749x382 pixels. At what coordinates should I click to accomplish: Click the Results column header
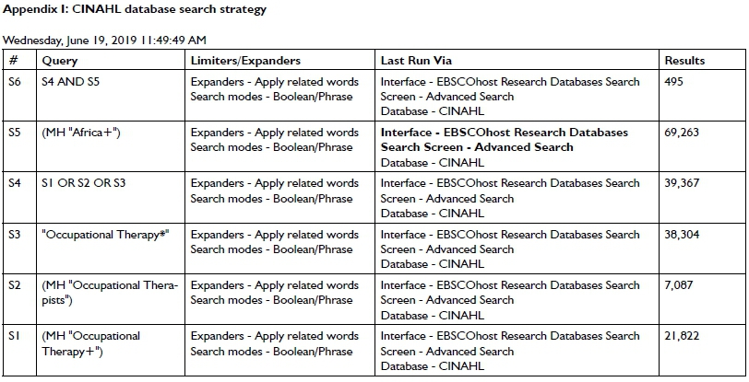tap(684, 61)
